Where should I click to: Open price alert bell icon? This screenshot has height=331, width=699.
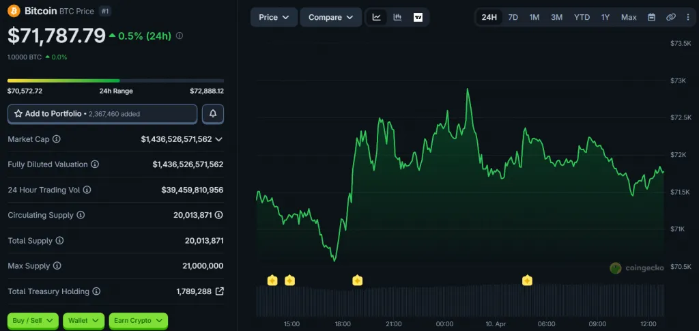click(x=213, y=113)
